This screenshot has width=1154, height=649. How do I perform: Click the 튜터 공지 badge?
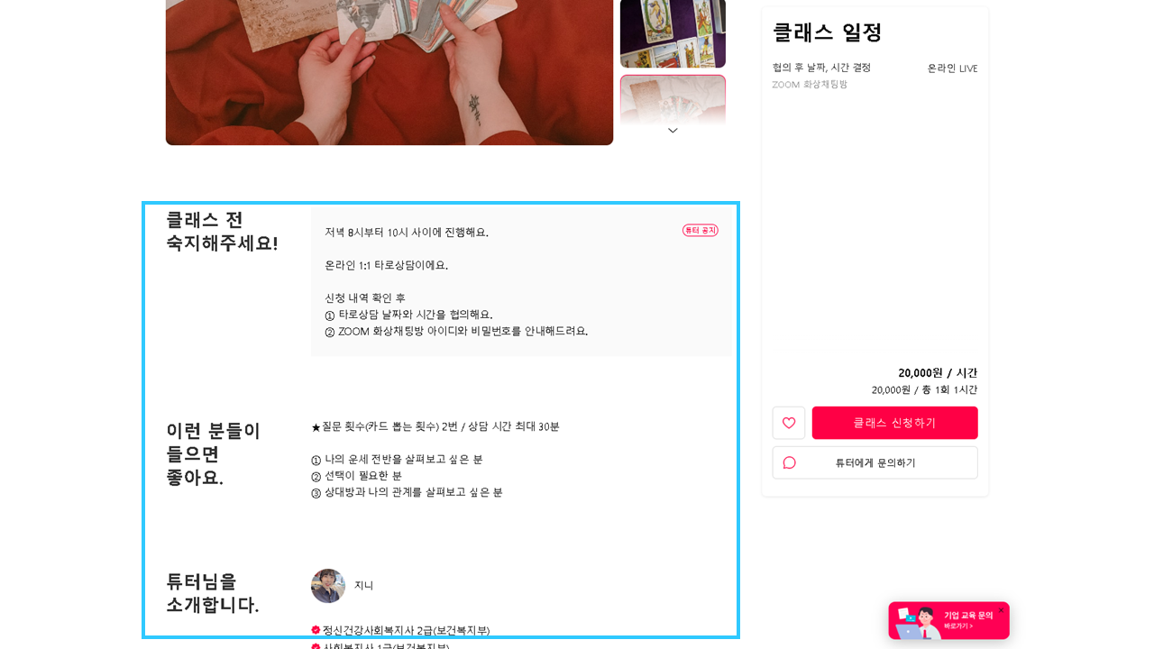(x=701, y=230)
